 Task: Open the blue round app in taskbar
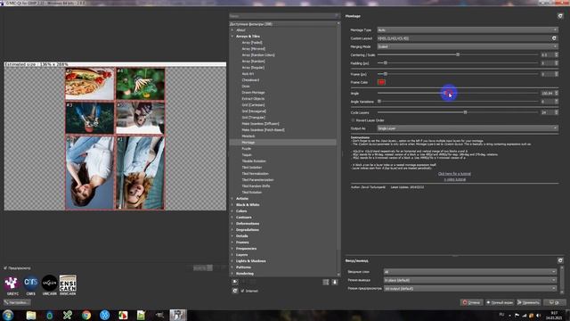(x=105, y=315)
